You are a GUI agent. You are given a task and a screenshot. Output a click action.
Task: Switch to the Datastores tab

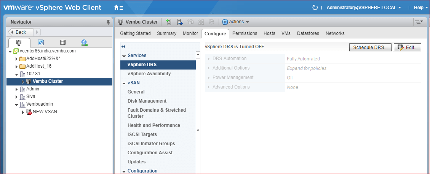coord(308,33)
